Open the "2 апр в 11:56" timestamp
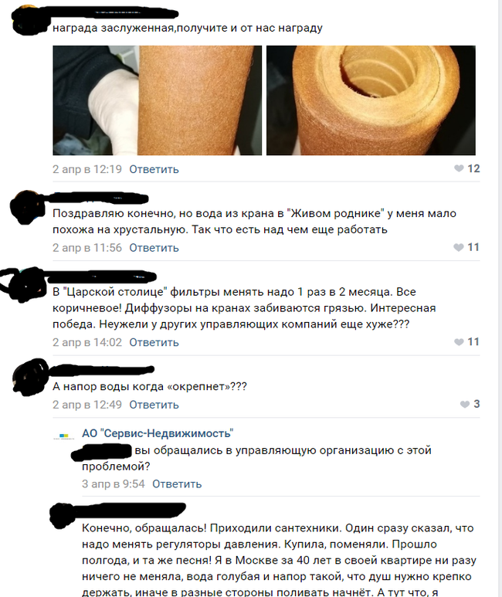Screen dimensions: 502x597 click(87, 248)
